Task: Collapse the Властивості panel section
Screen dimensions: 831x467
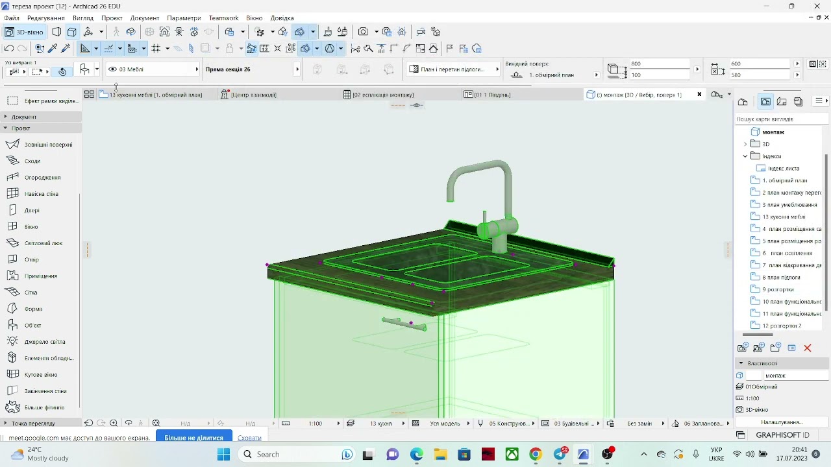Action: [x=741, y=363]
